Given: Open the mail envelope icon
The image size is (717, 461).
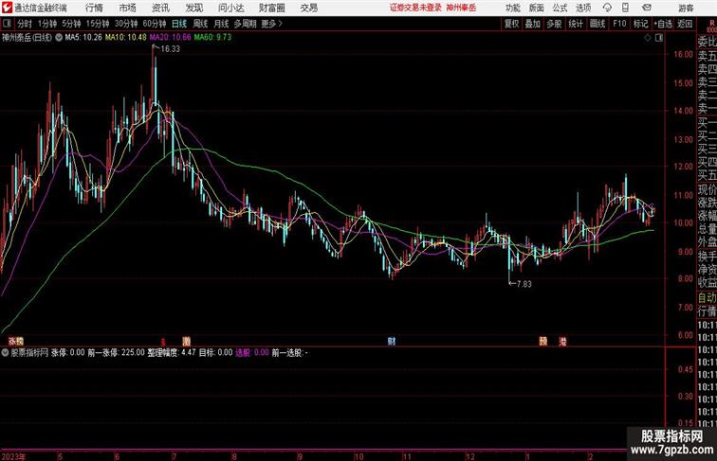Looking at the screenshot, I should [647, 8].
